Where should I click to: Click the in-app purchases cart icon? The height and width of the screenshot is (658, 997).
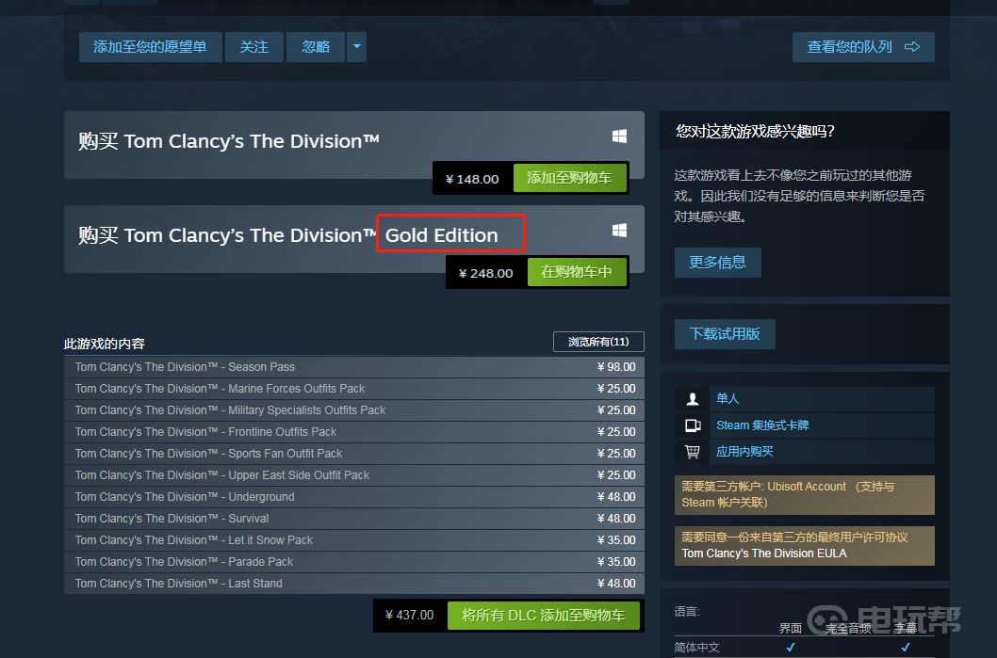(693, 452)
